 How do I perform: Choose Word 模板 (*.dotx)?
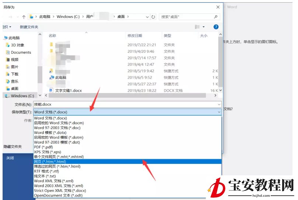point(127,133)
